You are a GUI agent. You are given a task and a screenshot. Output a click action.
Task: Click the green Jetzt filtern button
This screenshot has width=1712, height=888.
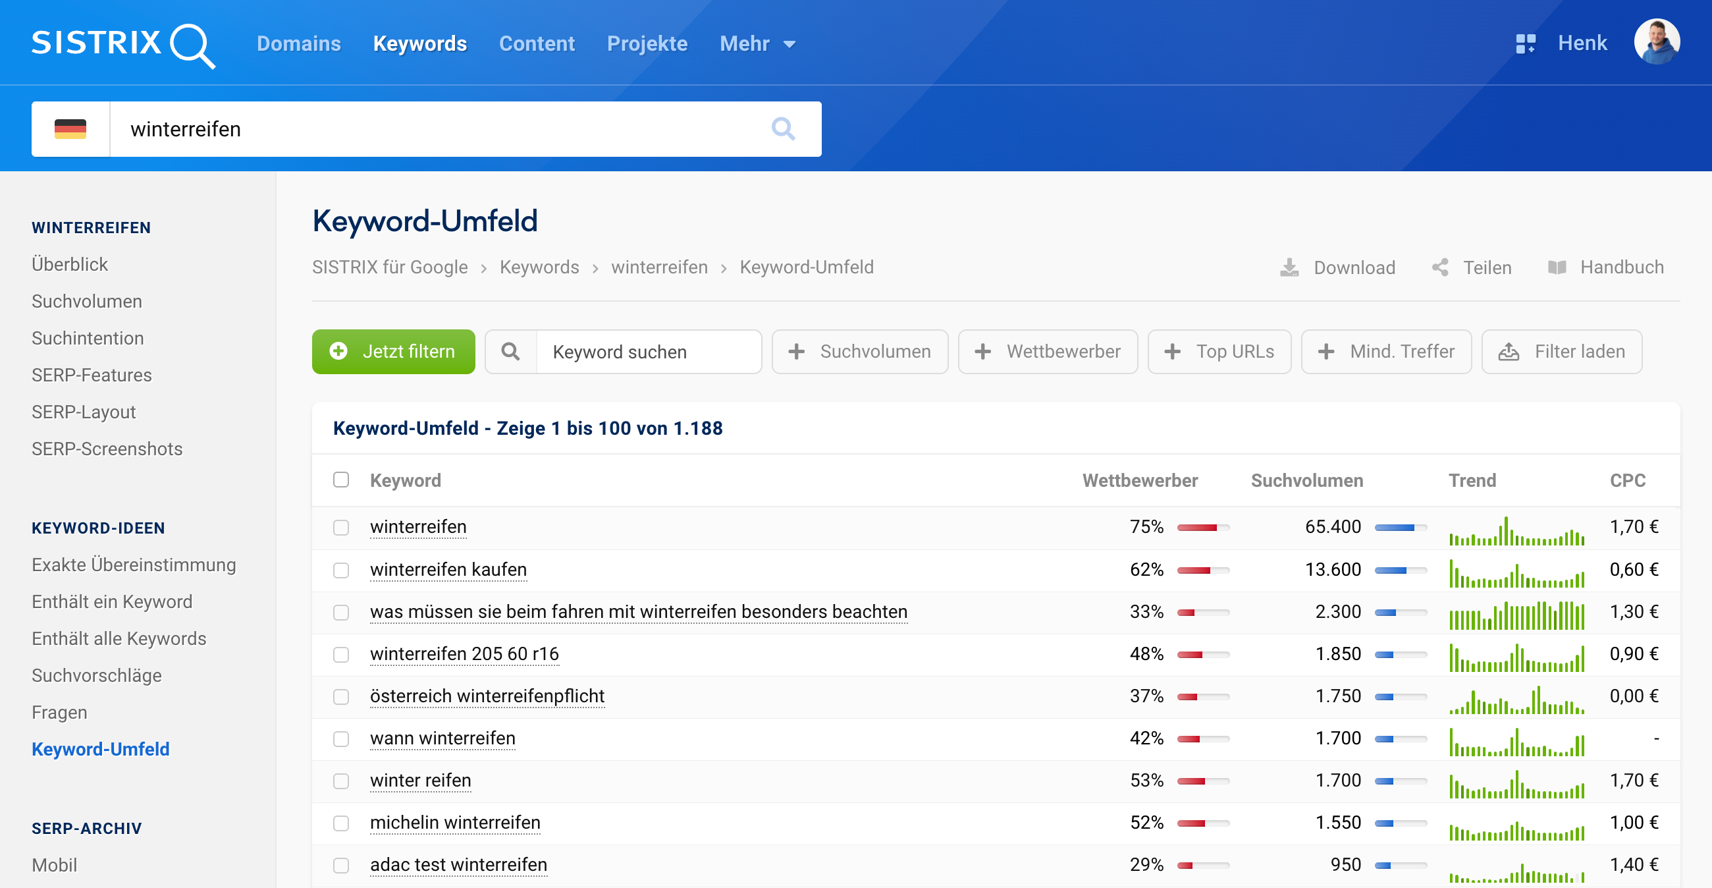[394, 352]
